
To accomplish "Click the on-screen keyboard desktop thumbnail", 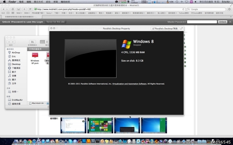I will pos(127,125).
